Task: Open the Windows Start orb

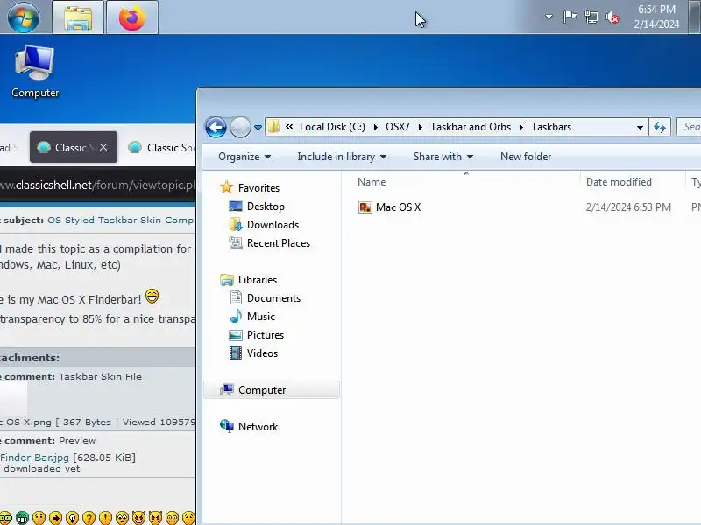Action: [x=24, y=17]
